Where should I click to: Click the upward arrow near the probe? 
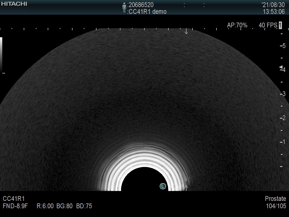coord(186,187)
